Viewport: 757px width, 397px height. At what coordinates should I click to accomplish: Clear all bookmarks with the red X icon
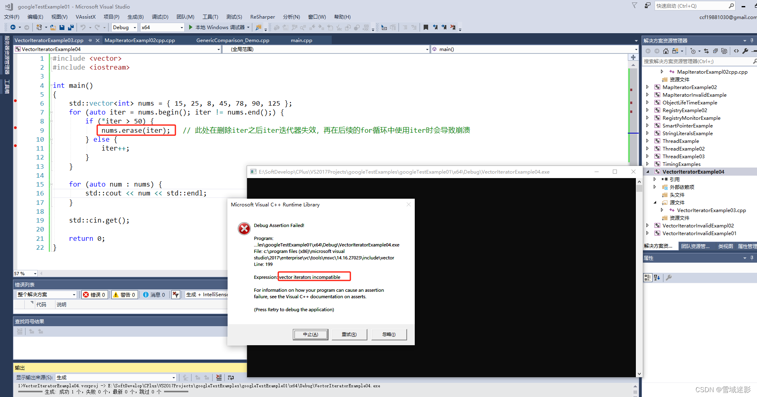pyautogui.click(x=453, y=27)
